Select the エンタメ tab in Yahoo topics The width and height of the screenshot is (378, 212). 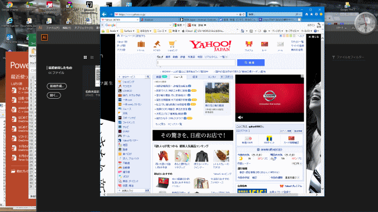(x=212, y=77)
